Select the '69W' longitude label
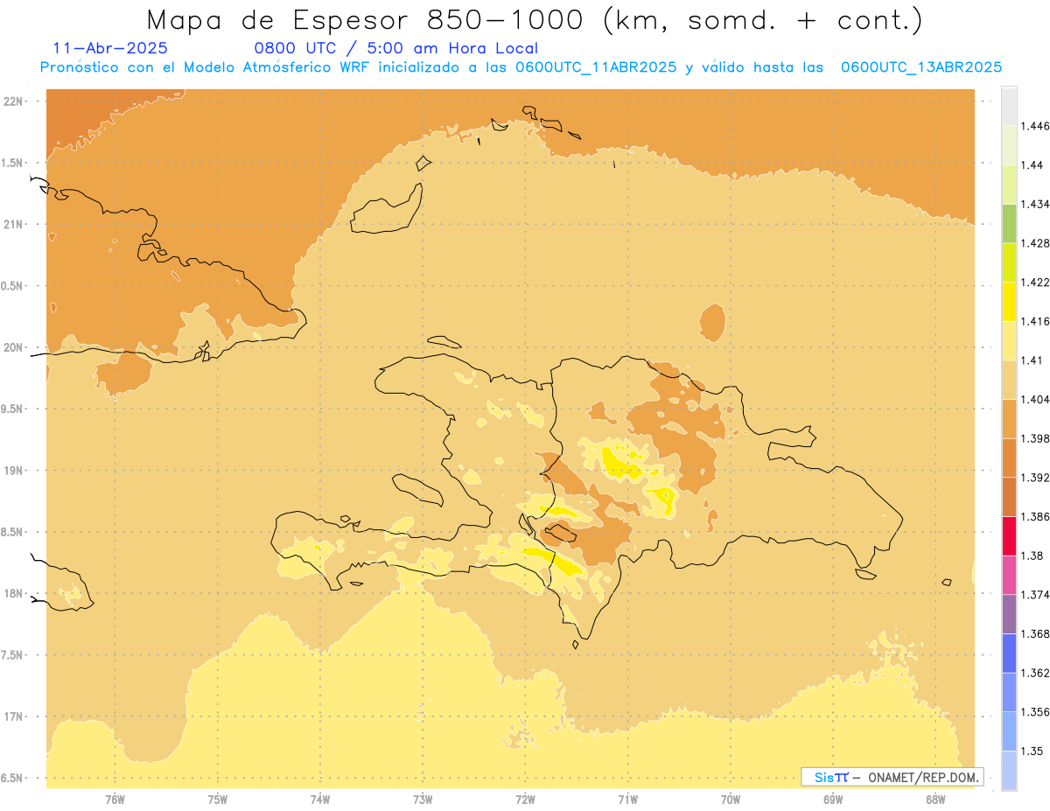The width and height of the screenshot is (1050, 811). 833,800
